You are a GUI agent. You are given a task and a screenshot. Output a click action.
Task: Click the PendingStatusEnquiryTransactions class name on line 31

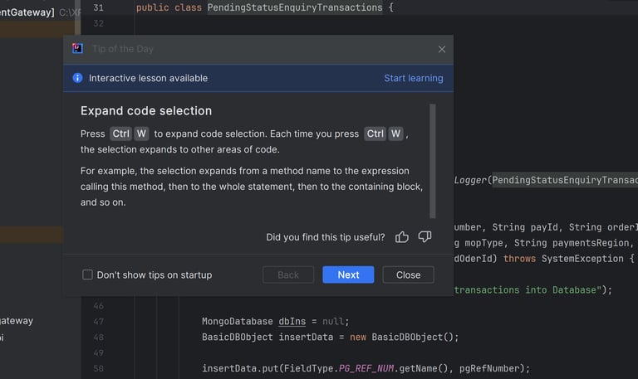295,7
